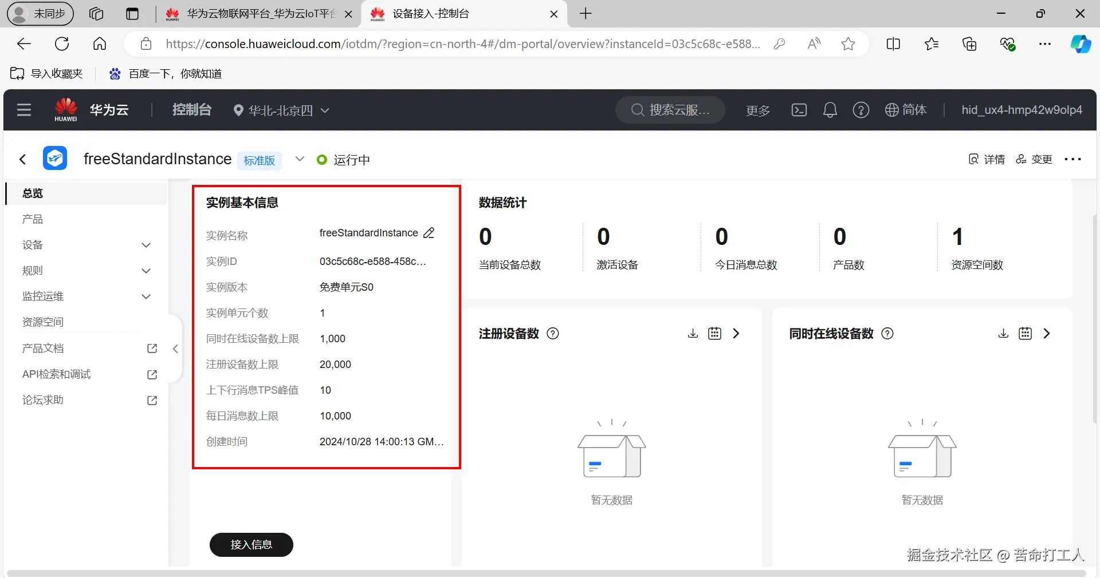The image size is (1100, 578).
Task: Open the 华北-北京四 region selector
Action: click(x=280, y=110)
